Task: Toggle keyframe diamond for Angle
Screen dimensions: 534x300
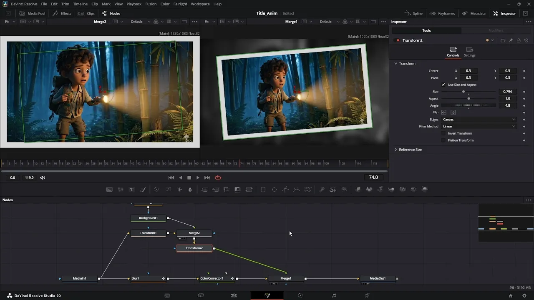Action: click(x=524, y=105)
